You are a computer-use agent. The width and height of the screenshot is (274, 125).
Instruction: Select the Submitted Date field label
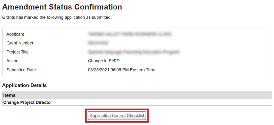click(x=21, y=70)
